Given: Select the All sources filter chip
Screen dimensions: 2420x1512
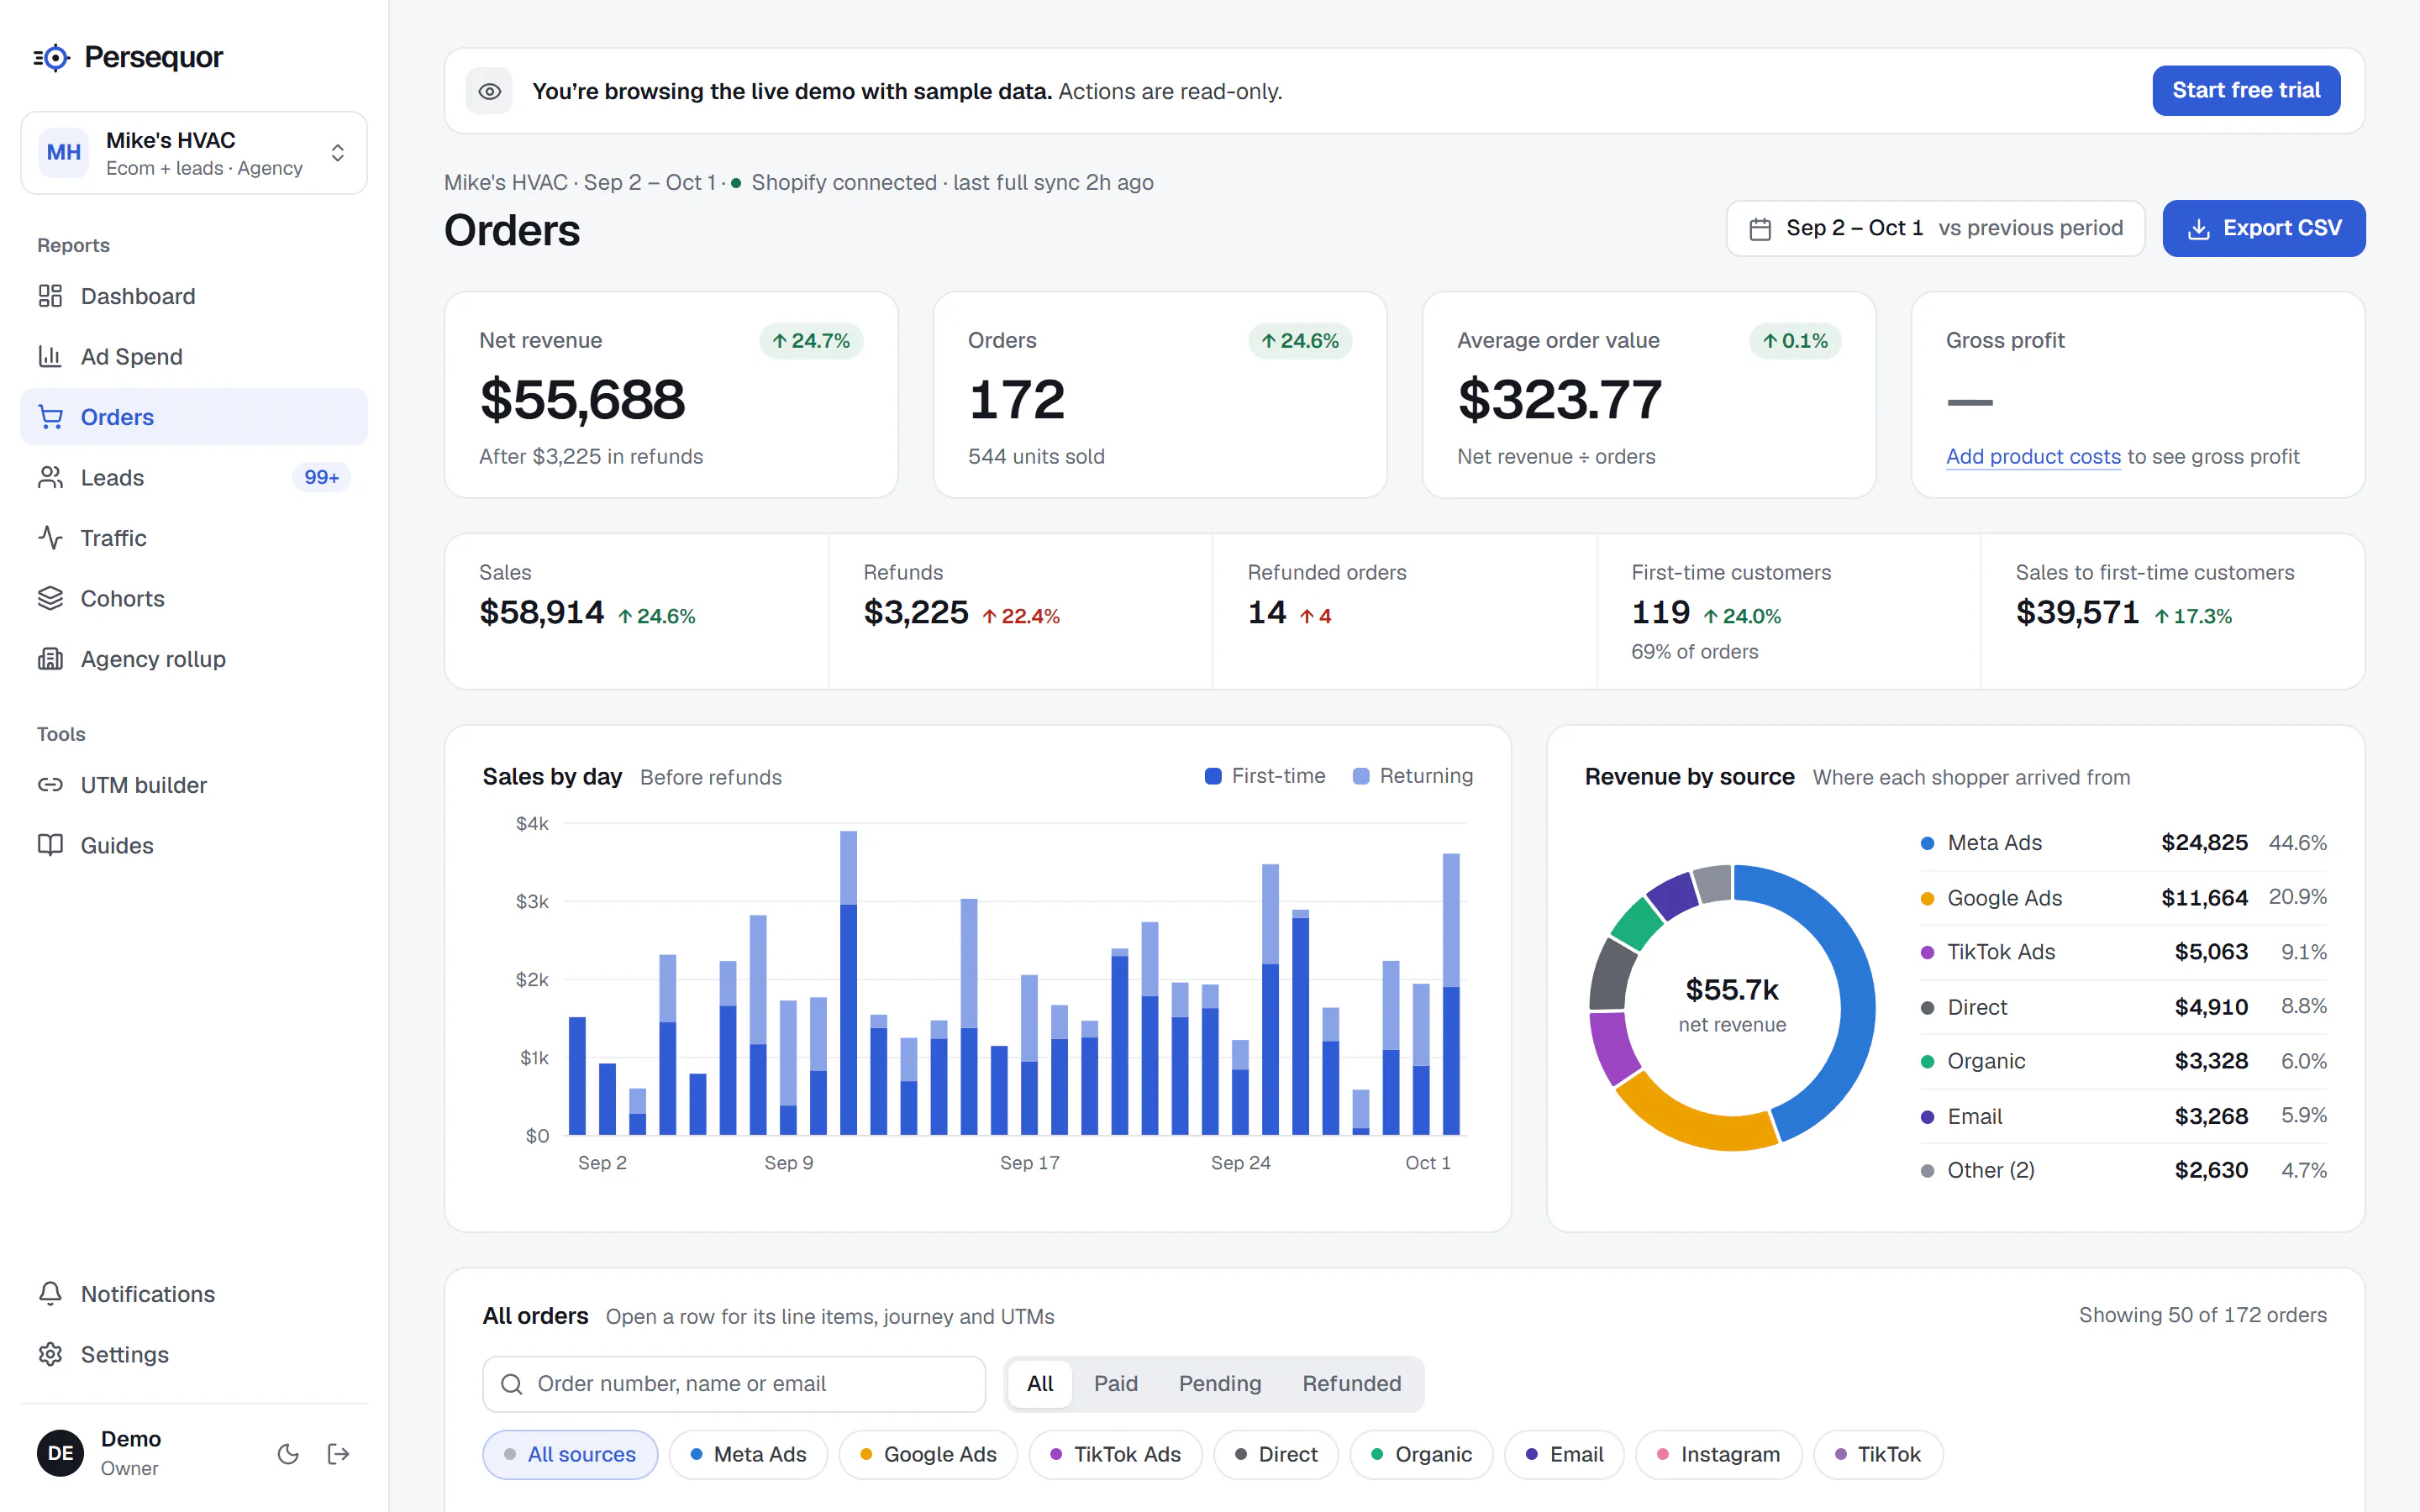Looking at the screenshot, I should (570, 1454).
